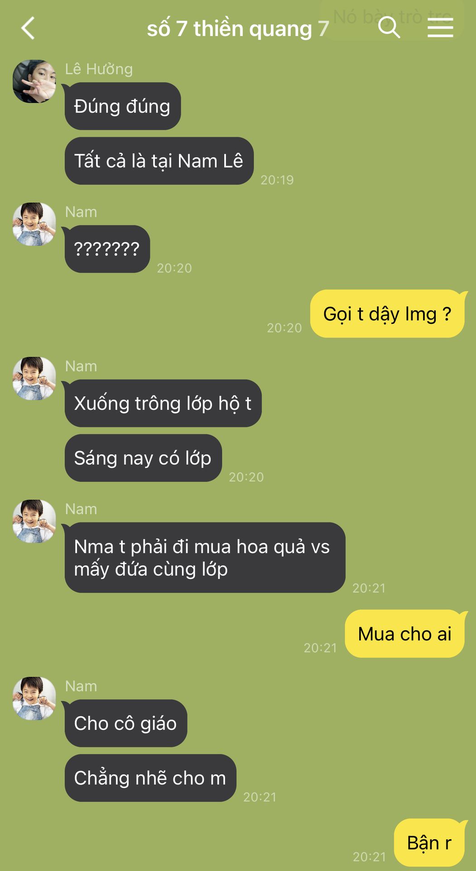Go back using the top-left arrow
The width and height of the screenshot is (476, 871).
[x=28, y=28]
